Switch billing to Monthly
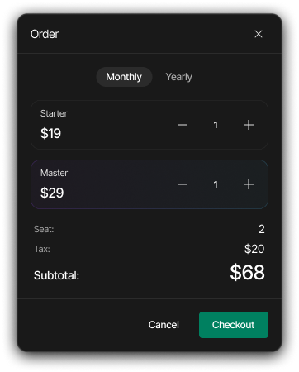The width and height of the screenshot is (299, 372). pos(124,77)
